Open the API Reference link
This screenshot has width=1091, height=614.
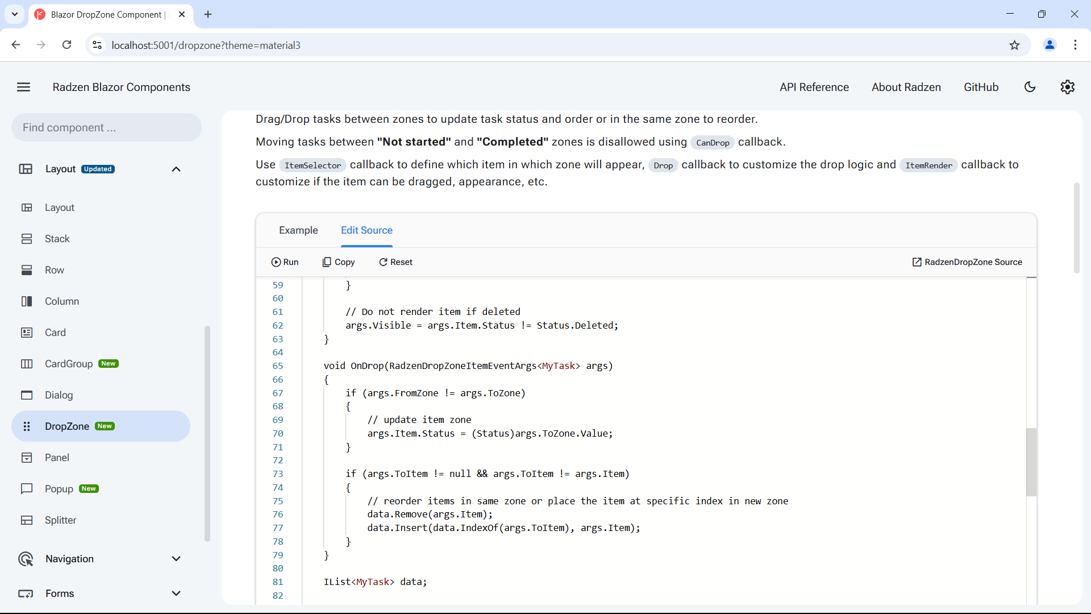[814, 87]
